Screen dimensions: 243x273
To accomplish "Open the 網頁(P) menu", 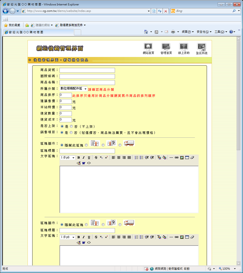I will coord(187,32).
